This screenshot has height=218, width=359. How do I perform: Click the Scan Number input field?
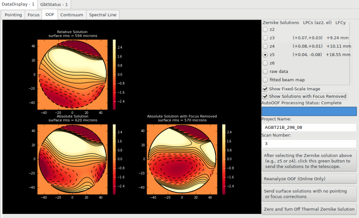[309, 144]
